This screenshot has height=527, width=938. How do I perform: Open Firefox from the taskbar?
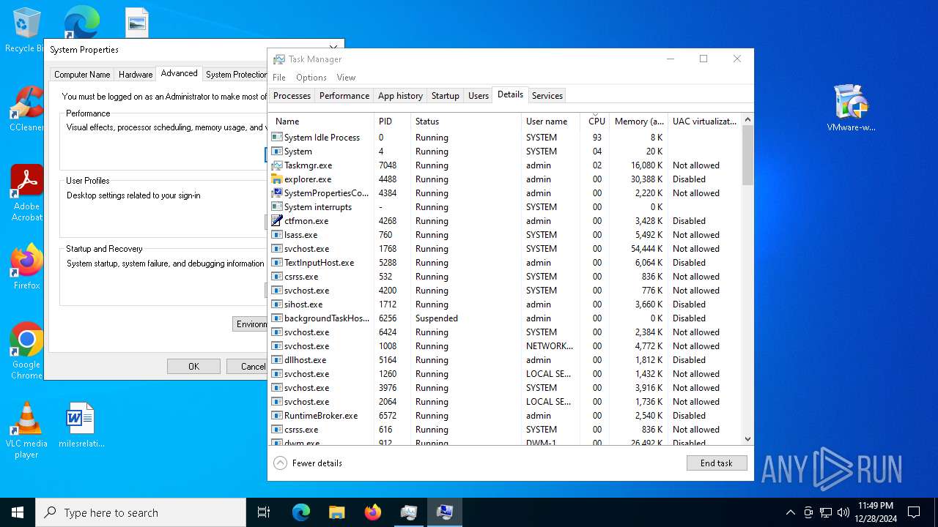372,512
